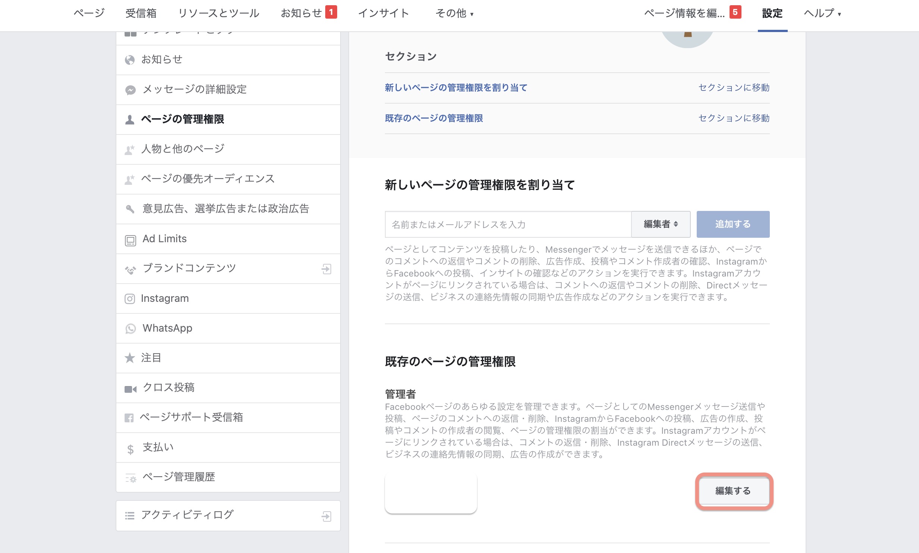Expand the ヘルプ dropdown menu
Viewport: 919px width, 553px height.
pyautogui.click(x=822, y=13)
